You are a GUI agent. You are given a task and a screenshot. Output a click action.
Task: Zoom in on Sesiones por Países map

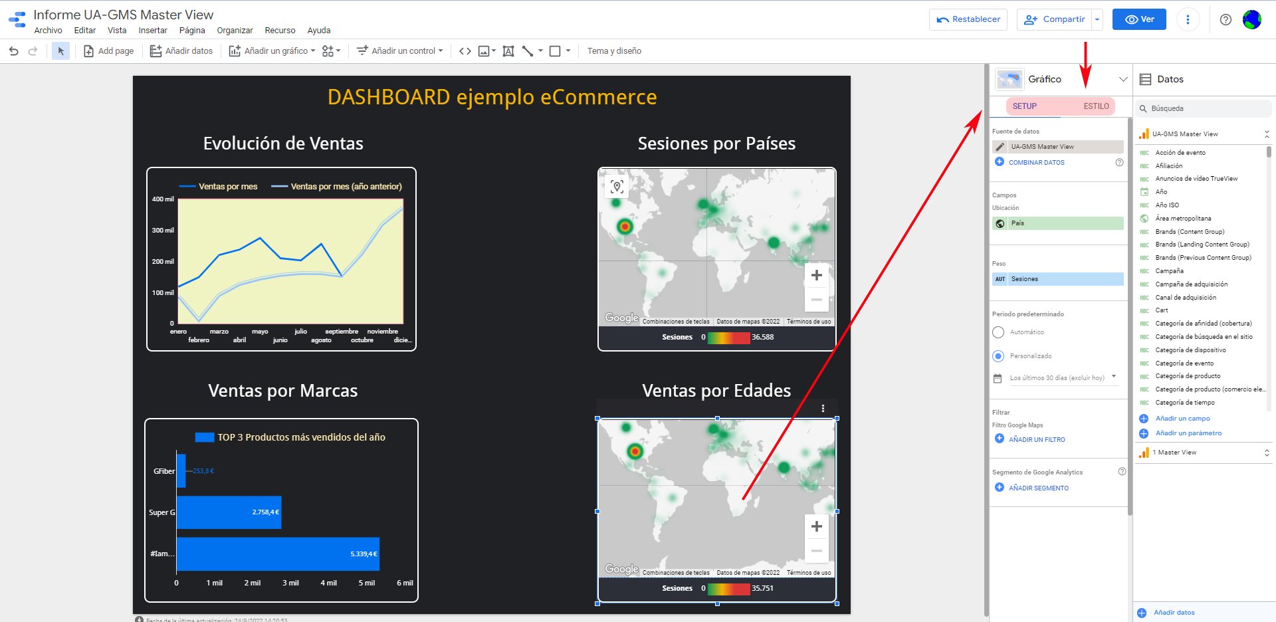coord(817,275)
